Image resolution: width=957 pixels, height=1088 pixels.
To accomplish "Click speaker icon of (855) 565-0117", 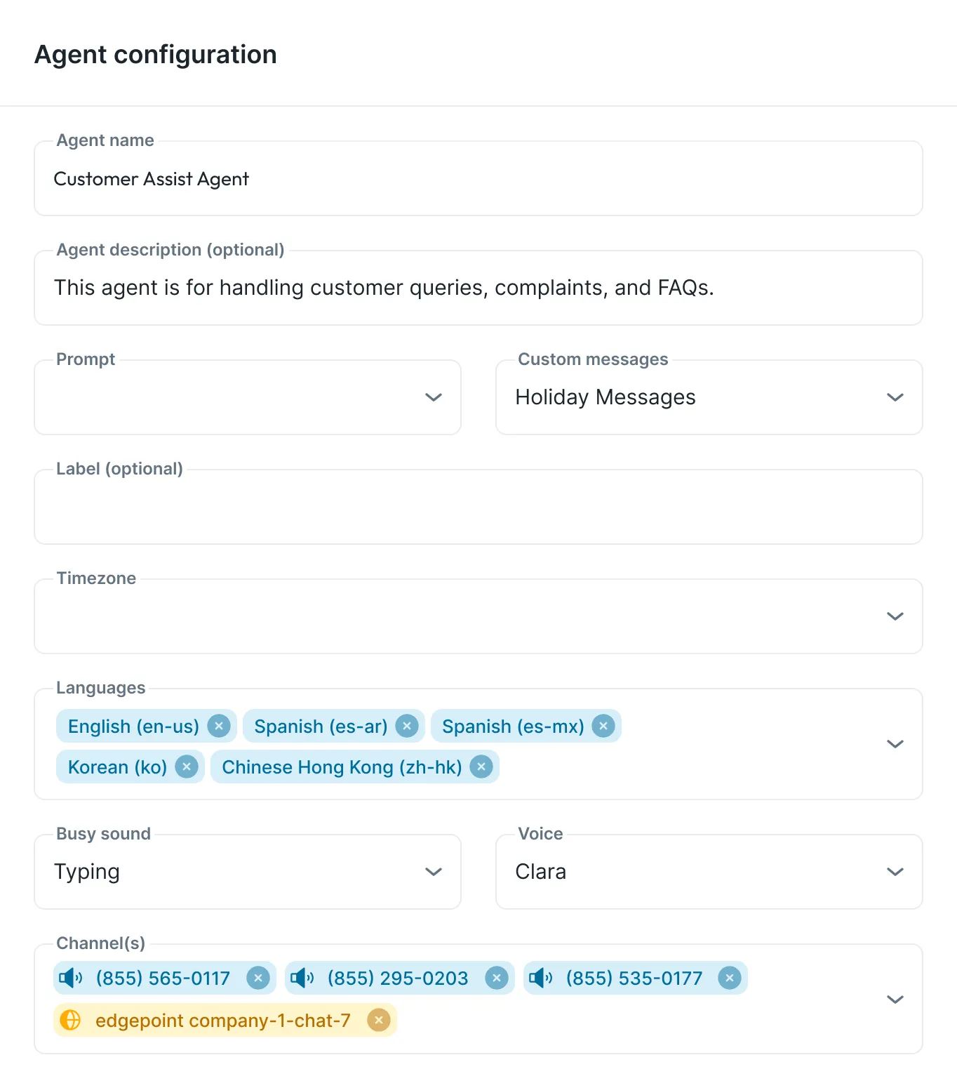I will pyautogui.click(x=71, y=978).
